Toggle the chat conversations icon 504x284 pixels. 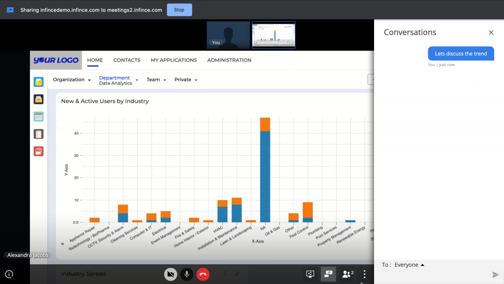(328, 274)
